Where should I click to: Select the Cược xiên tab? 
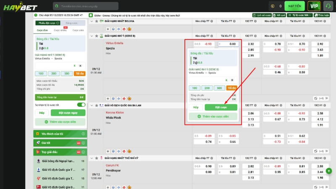(x=78, y=30)
